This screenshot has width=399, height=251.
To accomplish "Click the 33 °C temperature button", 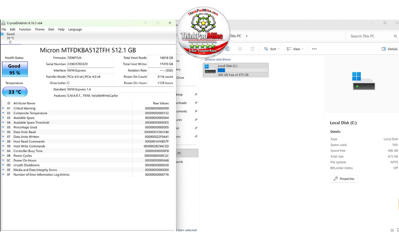I will (x=15, y=92).
